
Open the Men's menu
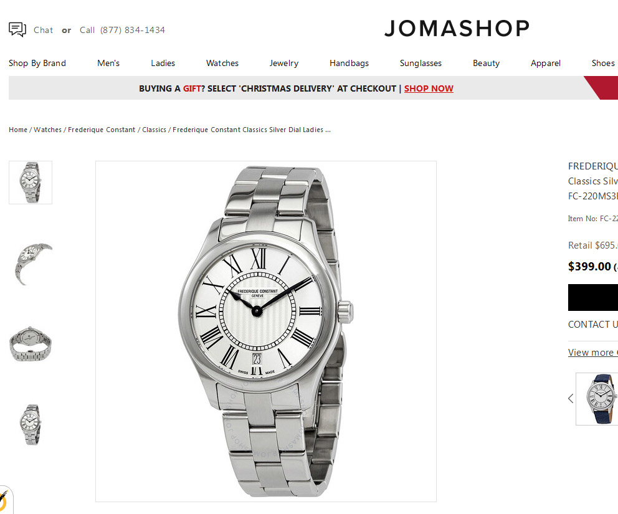[x=108, y=63]
